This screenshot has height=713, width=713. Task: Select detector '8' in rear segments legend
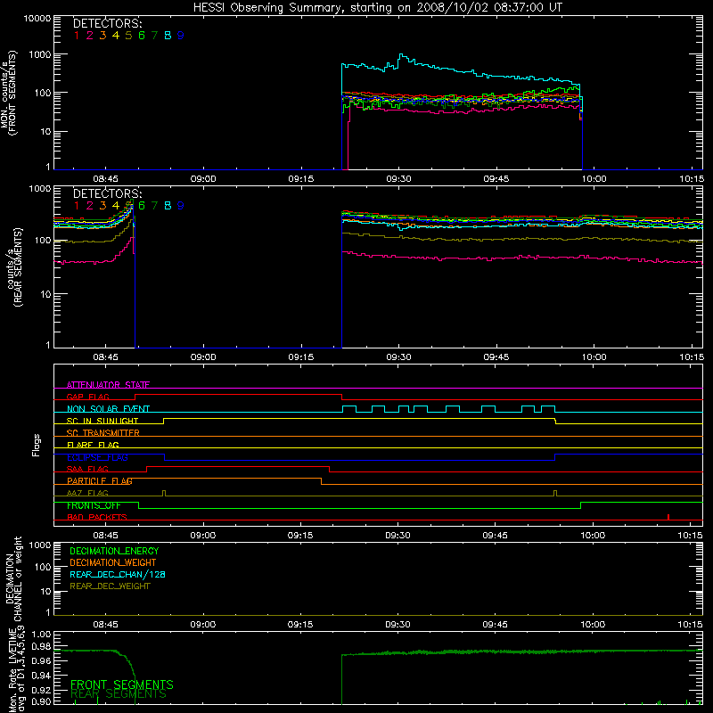pyautogui.click(x=168, y=206)
